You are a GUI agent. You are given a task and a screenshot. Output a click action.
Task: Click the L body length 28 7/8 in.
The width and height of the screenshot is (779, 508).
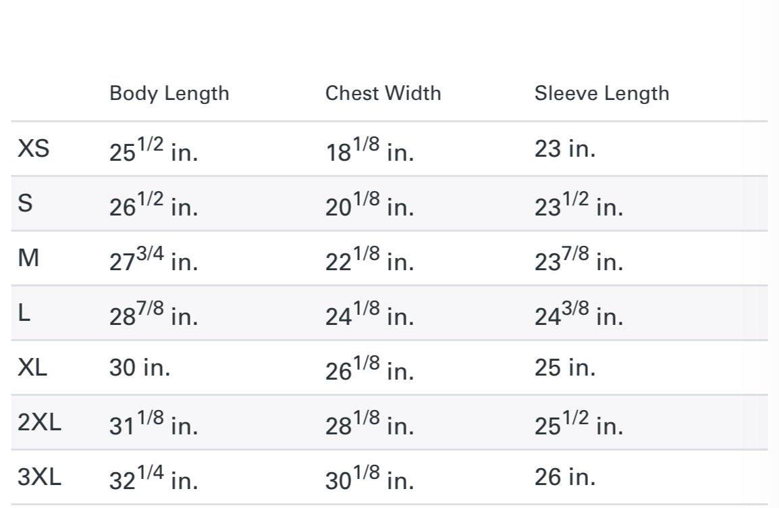click(x=153, y=313)
